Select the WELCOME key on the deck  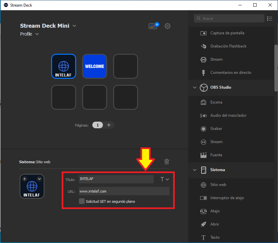point(95,66)
